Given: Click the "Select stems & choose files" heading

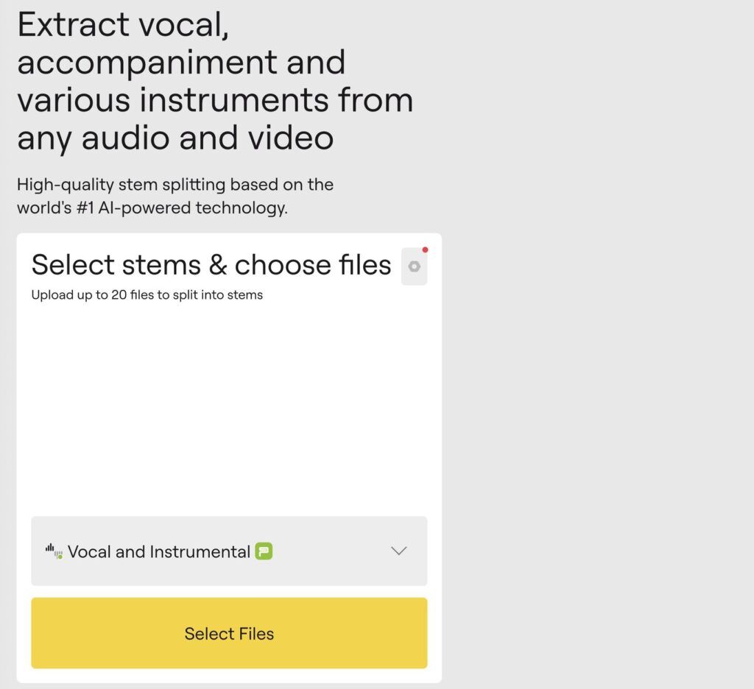Looking at the screenshot, I should click(211, 265).
